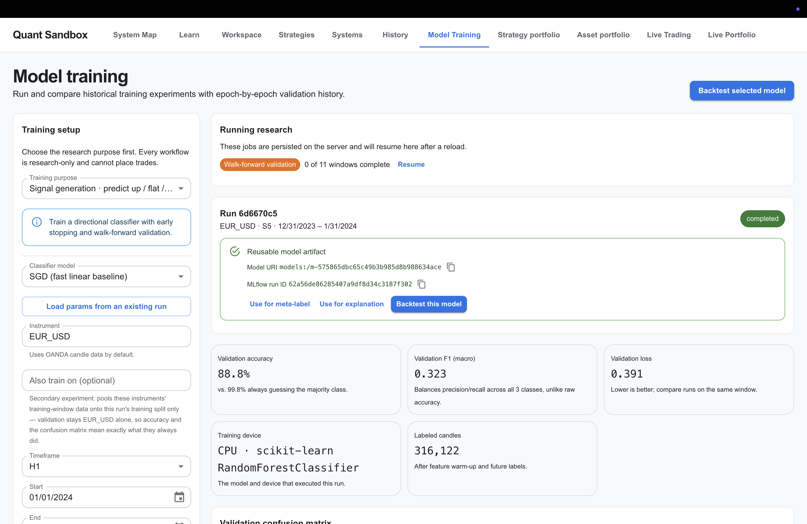Image resolution: width=807 pixels, height=524 pixels.
Task: Go to the Workspace tab
Action: click(242, 35)
